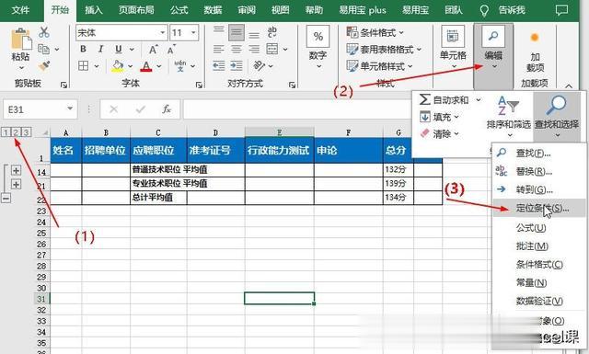Click the font color red A swatch
This screenshot has width=589, height=354.
click(x=145, y=66)
